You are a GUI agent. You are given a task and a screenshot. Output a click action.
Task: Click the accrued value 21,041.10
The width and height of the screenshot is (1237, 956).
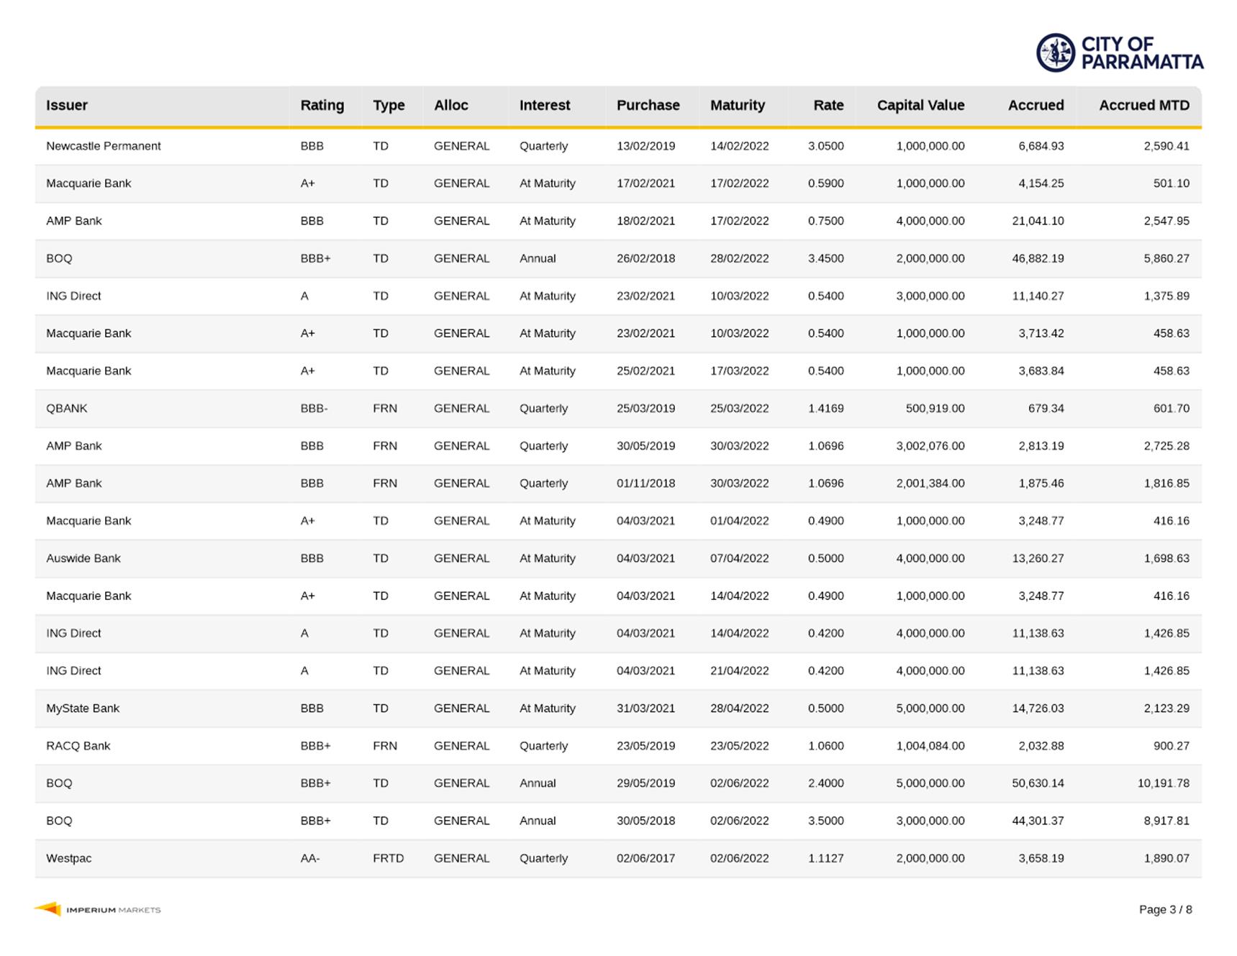click(x=1038, y=221)
